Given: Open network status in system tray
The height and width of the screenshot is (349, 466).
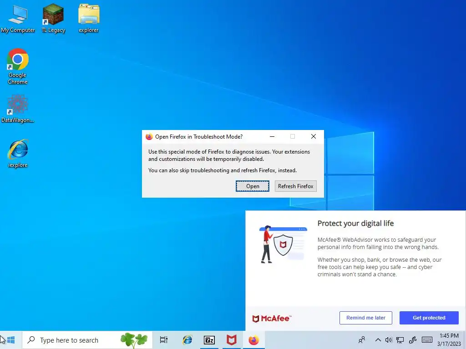Looking at the screenshot, I should (x=400, y=340).
